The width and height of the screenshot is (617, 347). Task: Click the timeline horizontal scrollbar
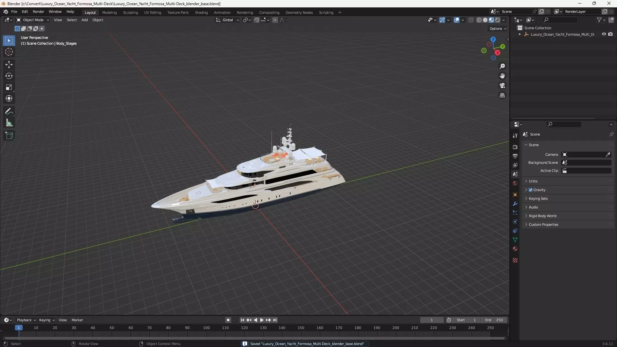[255, 338]
